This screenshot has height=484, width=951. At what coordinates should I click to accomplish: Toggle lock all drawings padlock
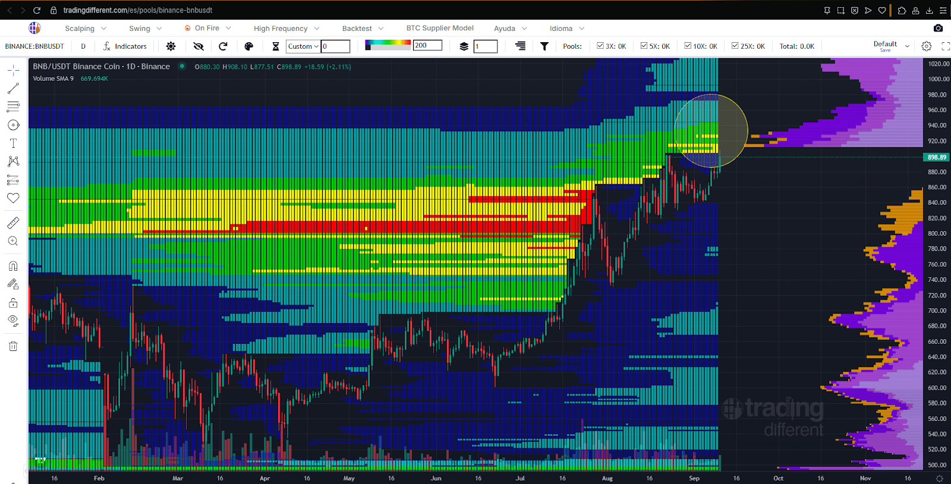[13, 303]
